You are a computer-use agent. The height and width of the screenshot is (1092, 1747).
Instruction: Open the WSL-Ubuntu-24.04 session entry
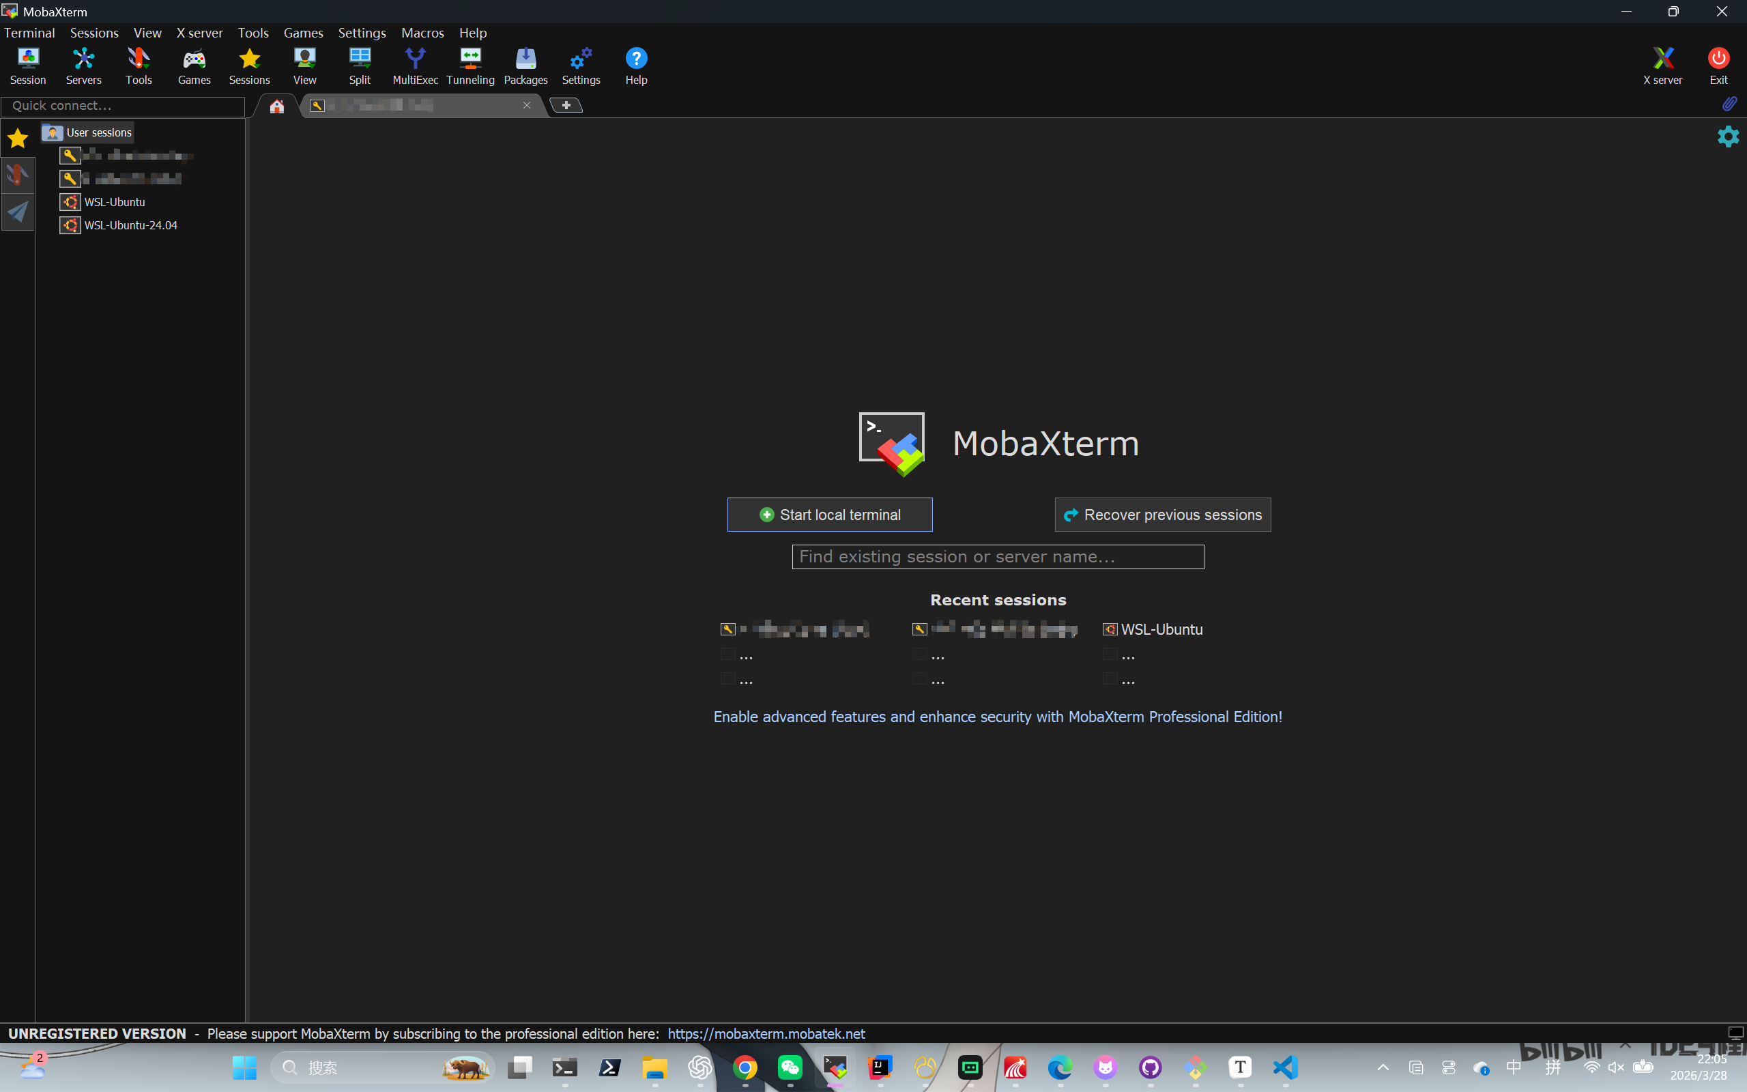[x=130, y=225]
